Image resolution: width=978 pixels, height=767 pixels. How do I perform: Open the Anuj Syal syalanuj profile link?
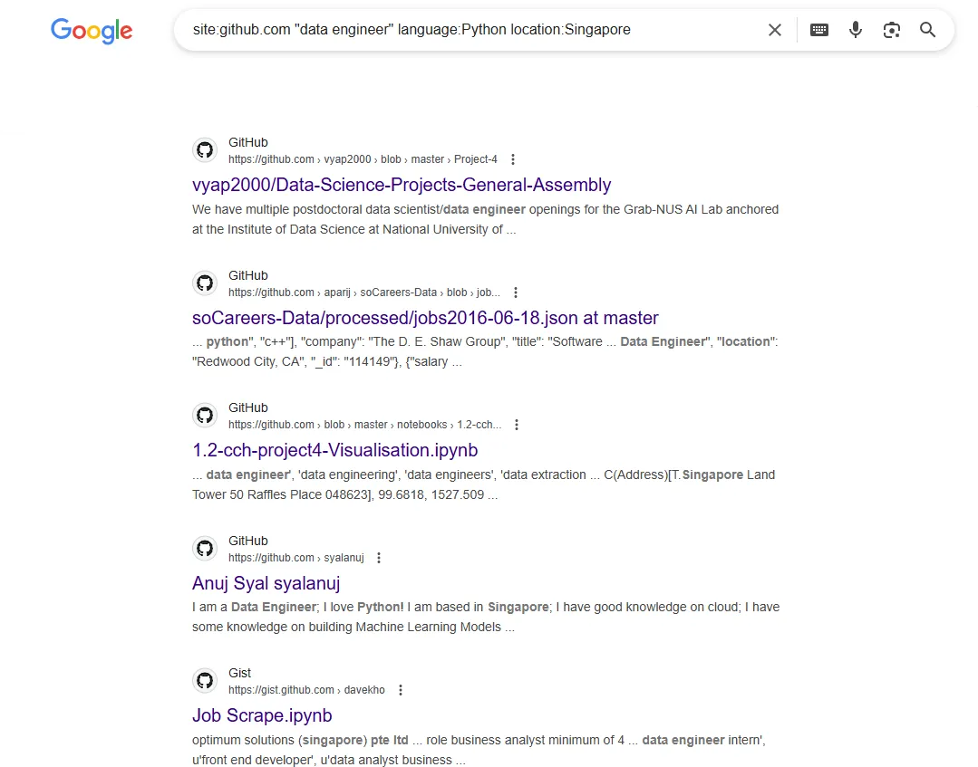coord(266,583)
